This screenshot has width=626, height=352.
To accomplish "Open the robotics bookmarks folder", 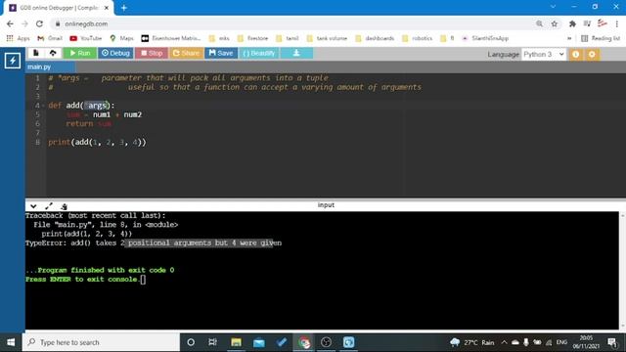I will (x=418, y=38).
